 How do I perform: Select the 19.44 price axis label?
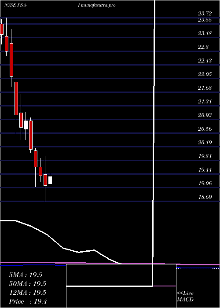[x=205, y=170]
